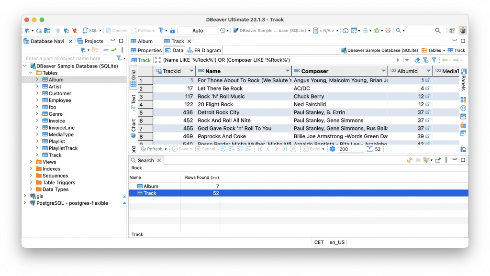Click the 'Chuck Berry' composer cell
Screen dimensions: 490x276
tap(340, 97)
